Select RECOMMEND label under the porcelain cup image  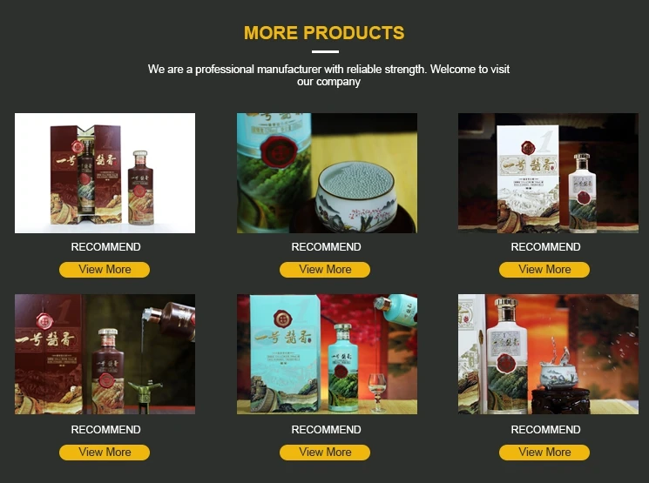tap(326, 247)
